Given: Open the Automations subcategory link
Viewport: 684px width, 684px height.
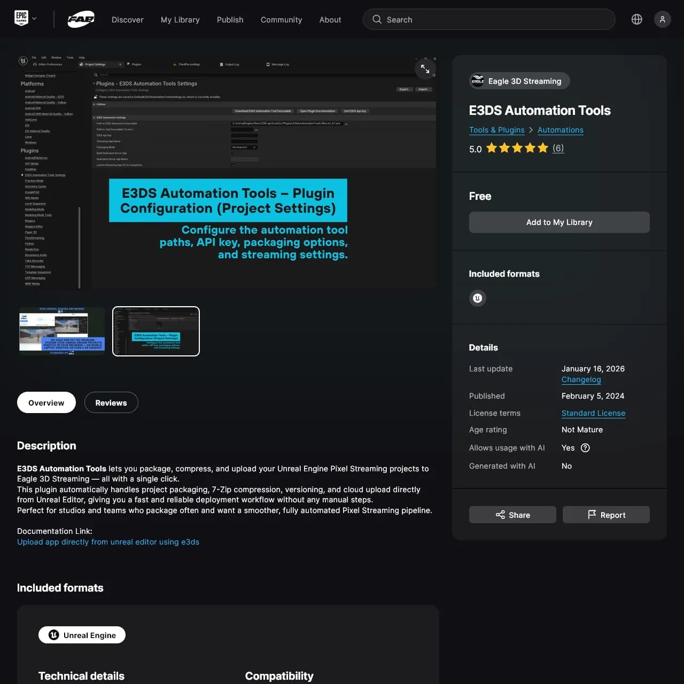Looking at the screenshot, I should point(561,130).
